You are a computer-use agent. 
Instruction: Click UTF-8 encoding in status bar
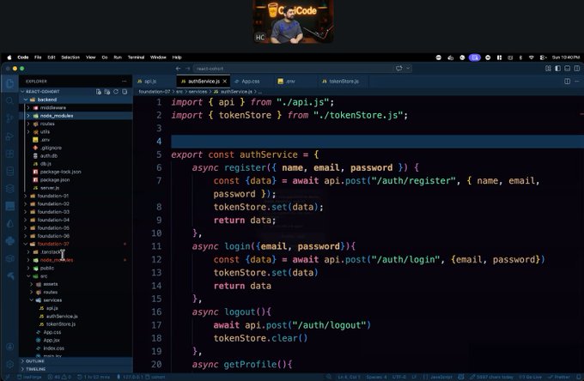398,377
